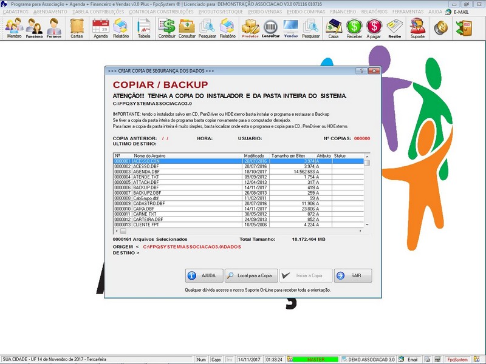Select the CADASTRO.DBF file row
The image size is (486, 364).
[x=238, y=203]
